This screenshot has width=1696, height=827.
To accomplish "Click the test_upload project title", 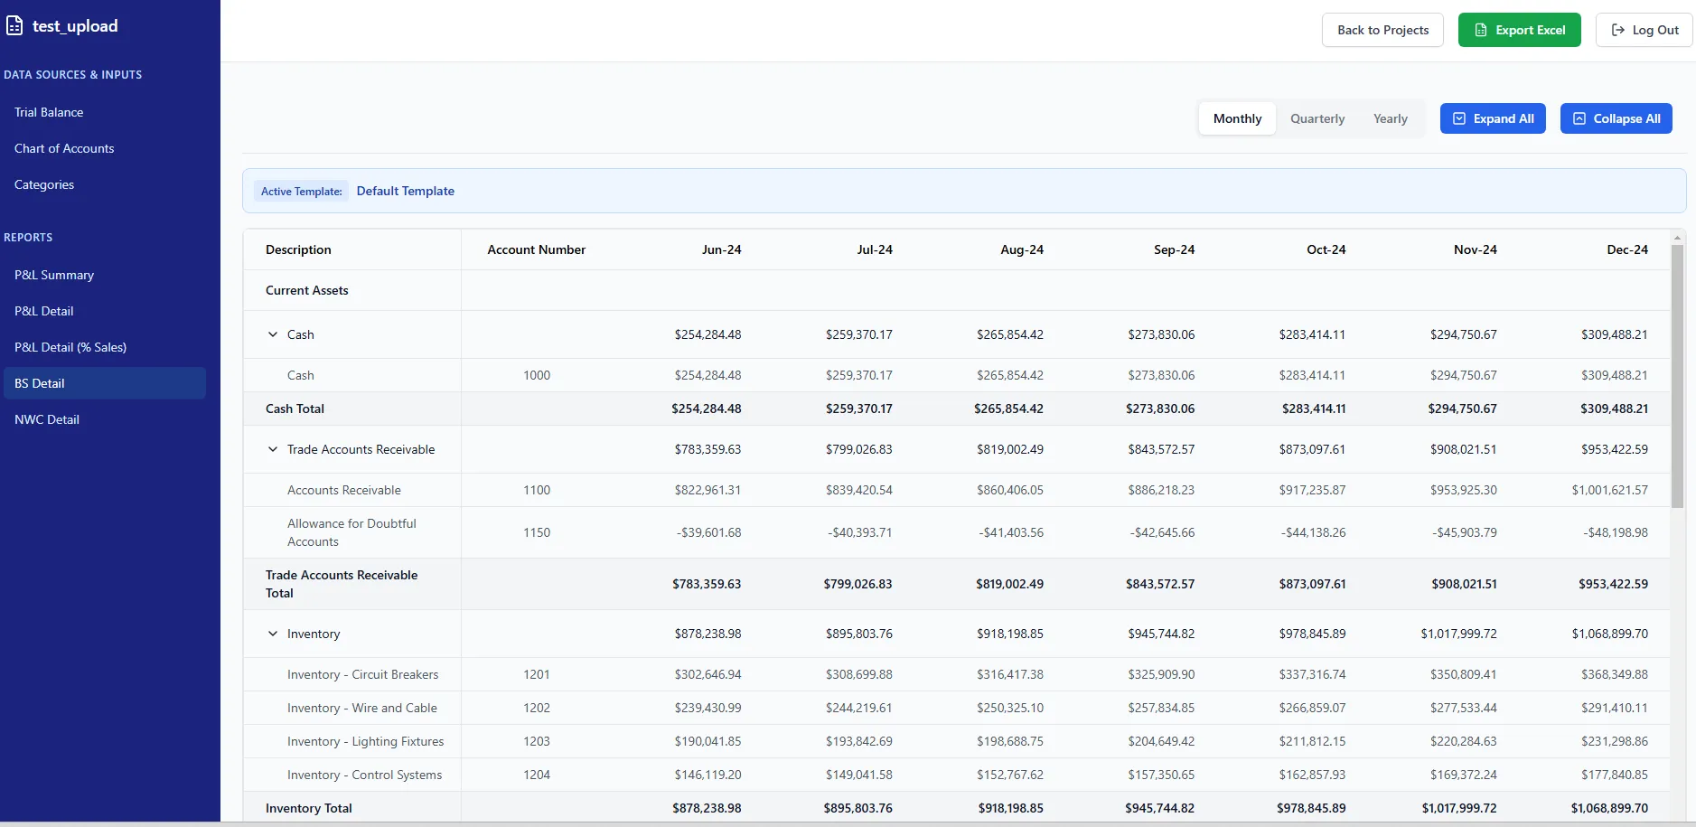I will coord(75,26).
